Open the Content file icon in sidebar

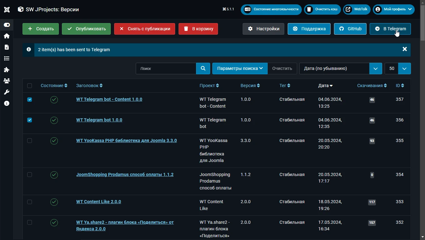[7, 47]
